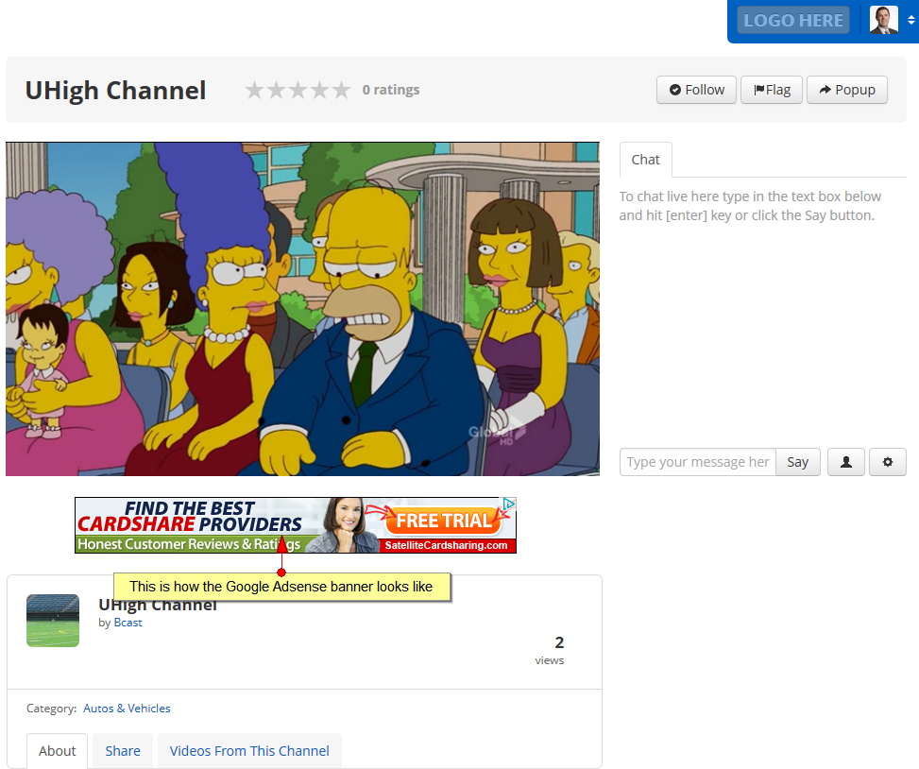This screenshot has width=919, height=769.
Task: Open the Cardshare Providers ad banner
Action: click(296, 525)
